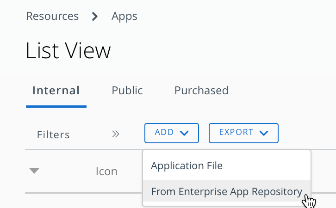This screenshot has width=336, height=208.
Task: Select Application File from the ADD menu
Action: click(x=187, y=165)
